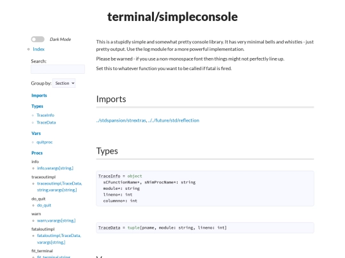
Task: Click the Imports section heading
Action: [111, 99]
